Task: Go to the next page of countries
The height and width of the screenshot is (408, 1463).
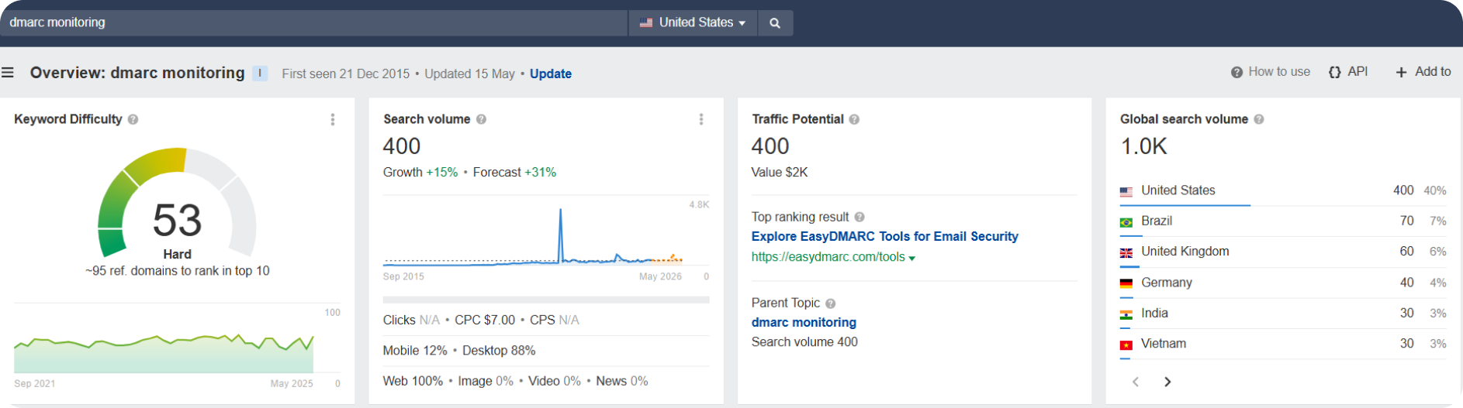Action: [x=1167, y=382]
